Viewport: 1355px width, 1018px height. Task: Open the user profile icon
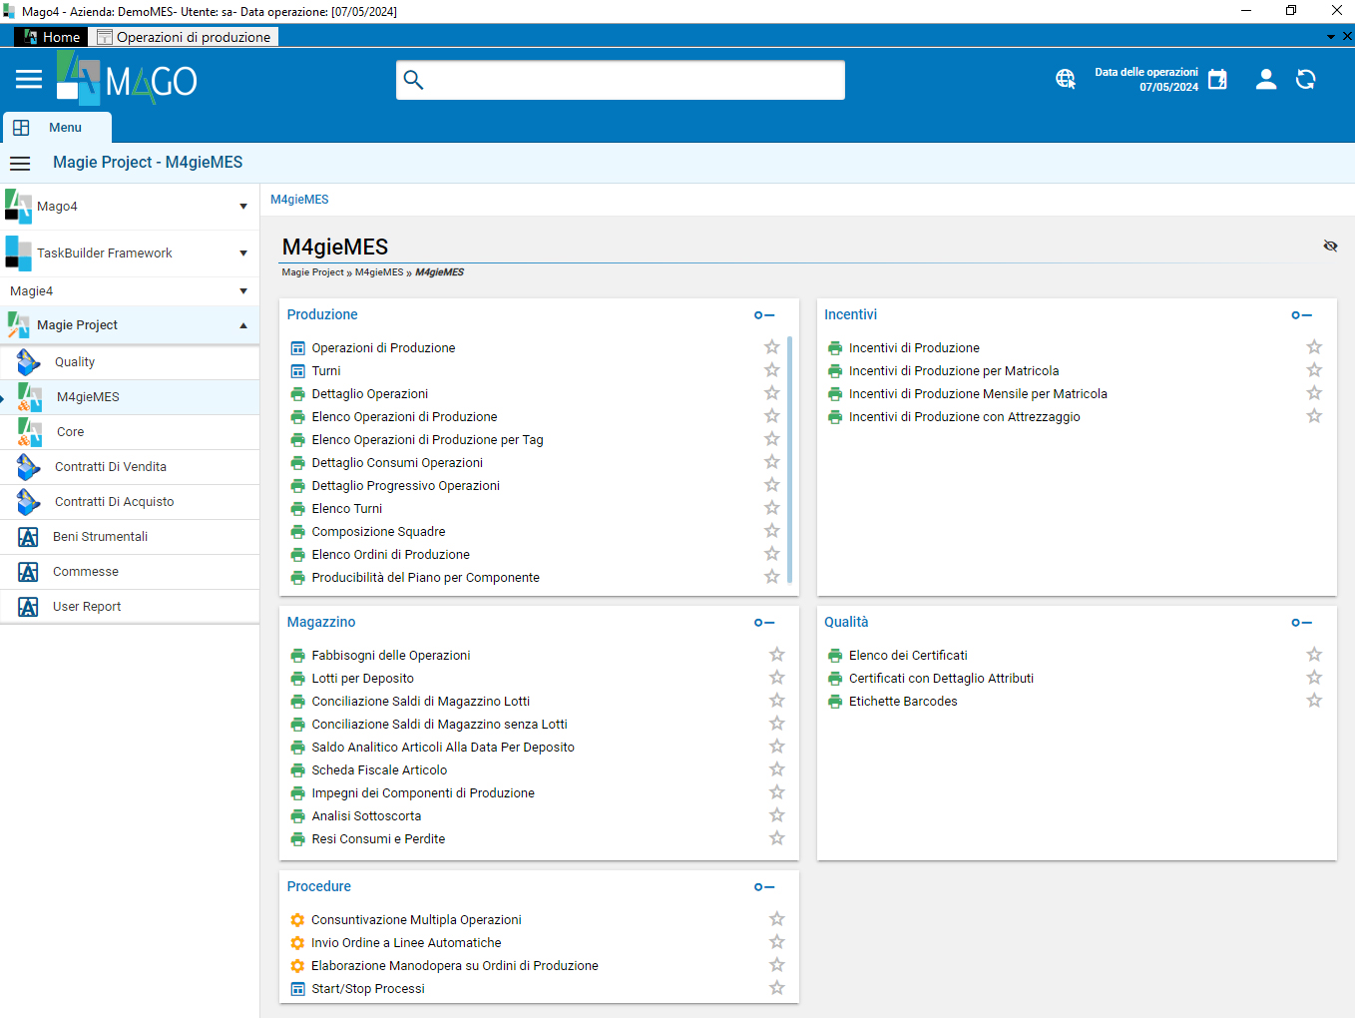tap(1266, 79)
